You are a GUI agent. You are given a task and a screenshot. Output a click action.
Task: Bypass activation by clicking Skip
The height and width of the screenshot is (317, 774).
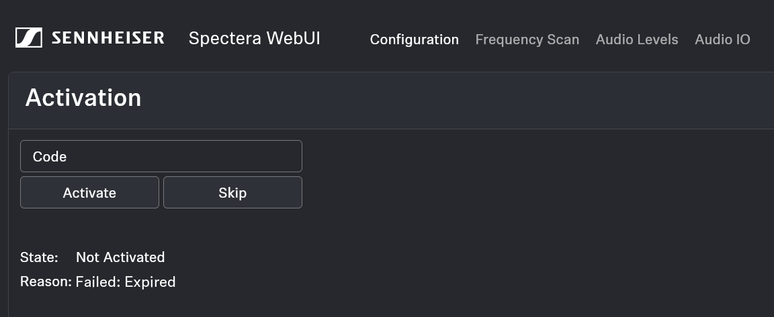tap(232, 192)
